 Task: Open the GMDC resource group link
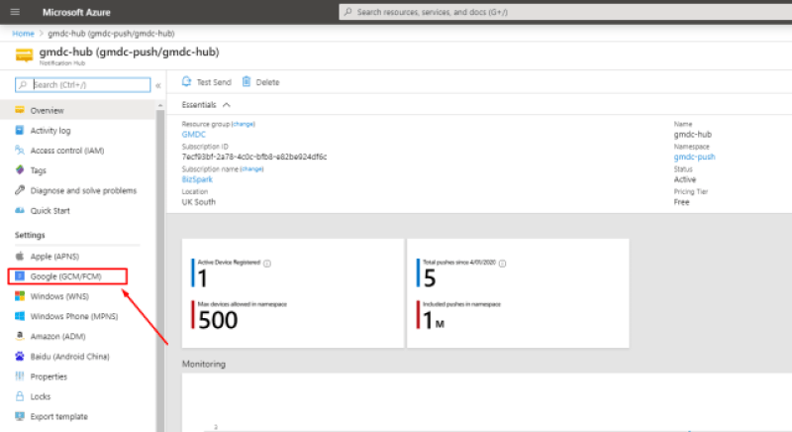193,135
